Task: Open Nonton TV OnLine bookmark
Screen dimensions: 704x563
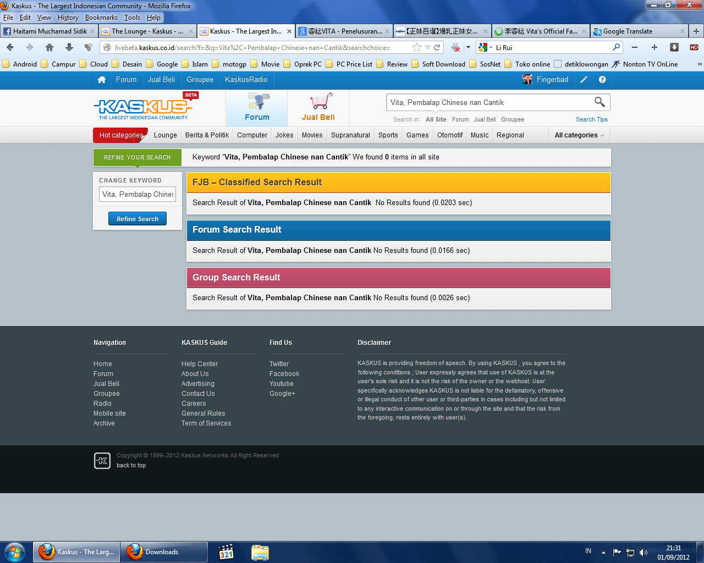Action: point(645,64)
